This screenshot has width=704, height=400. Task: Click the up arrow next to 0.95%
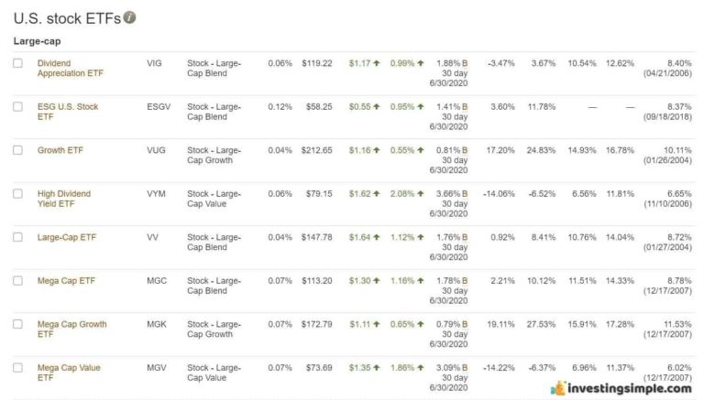420,107
